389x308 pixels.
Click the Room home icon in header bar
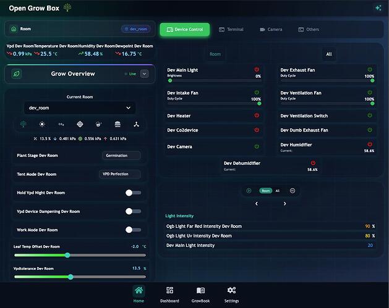[x=14, y=29]
